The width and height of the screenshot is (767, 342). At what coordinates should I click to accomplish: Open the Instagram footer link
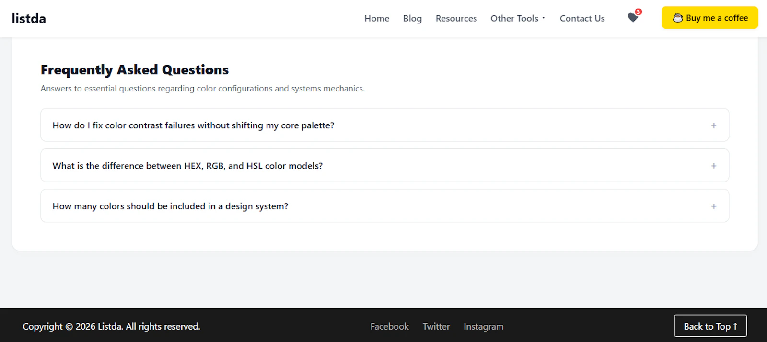tap(484, 326)
